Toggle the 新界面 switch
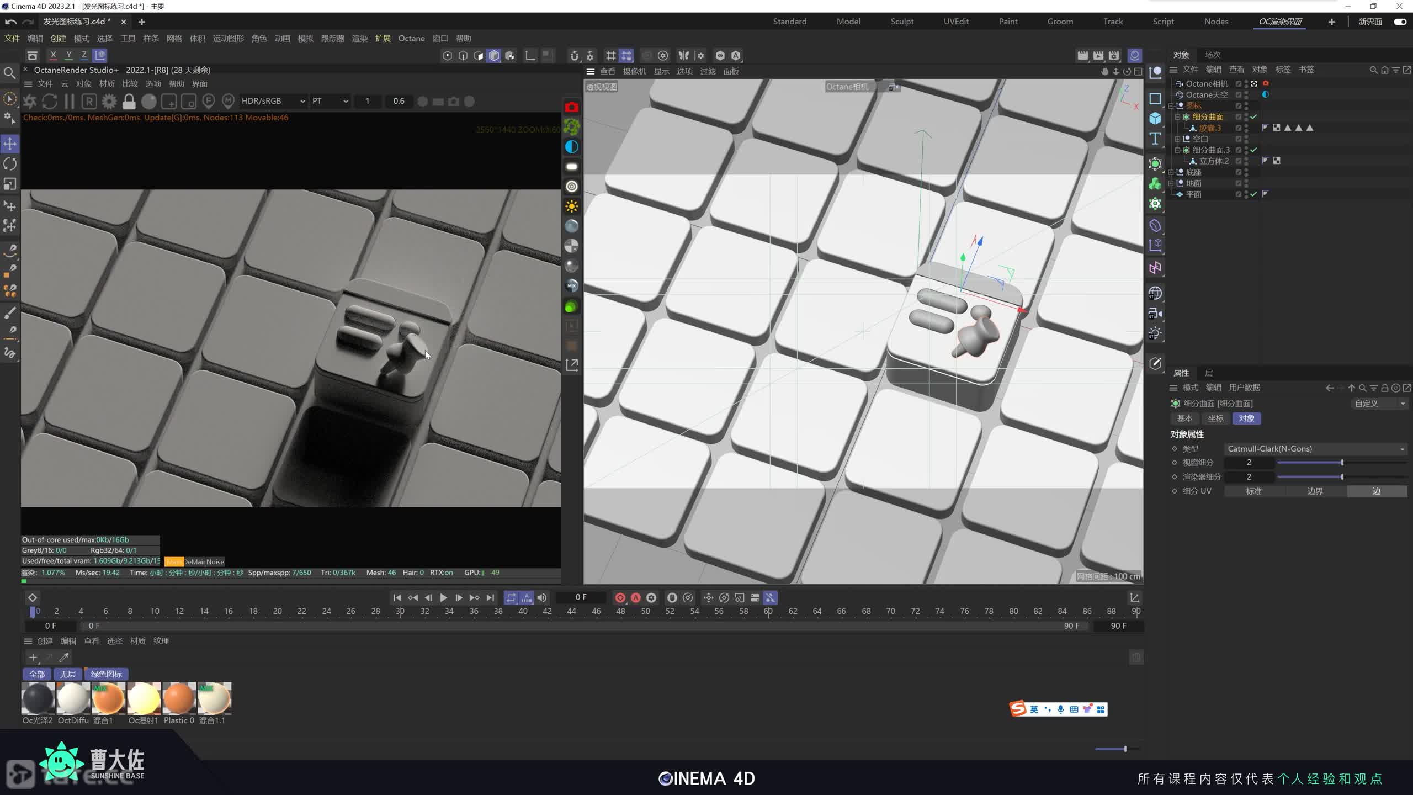 point(1400,22)
